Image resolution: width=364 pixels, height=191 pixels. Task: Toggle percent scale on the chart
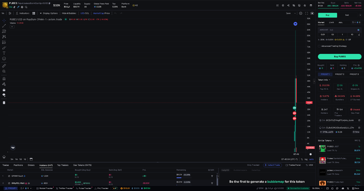[x=302, y=159]
